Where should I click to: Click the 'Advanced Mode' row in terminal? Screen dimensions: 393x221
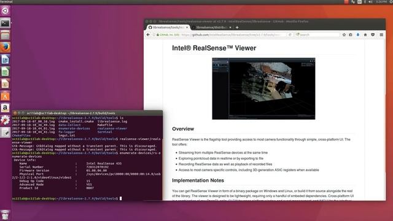click(55, 184)
